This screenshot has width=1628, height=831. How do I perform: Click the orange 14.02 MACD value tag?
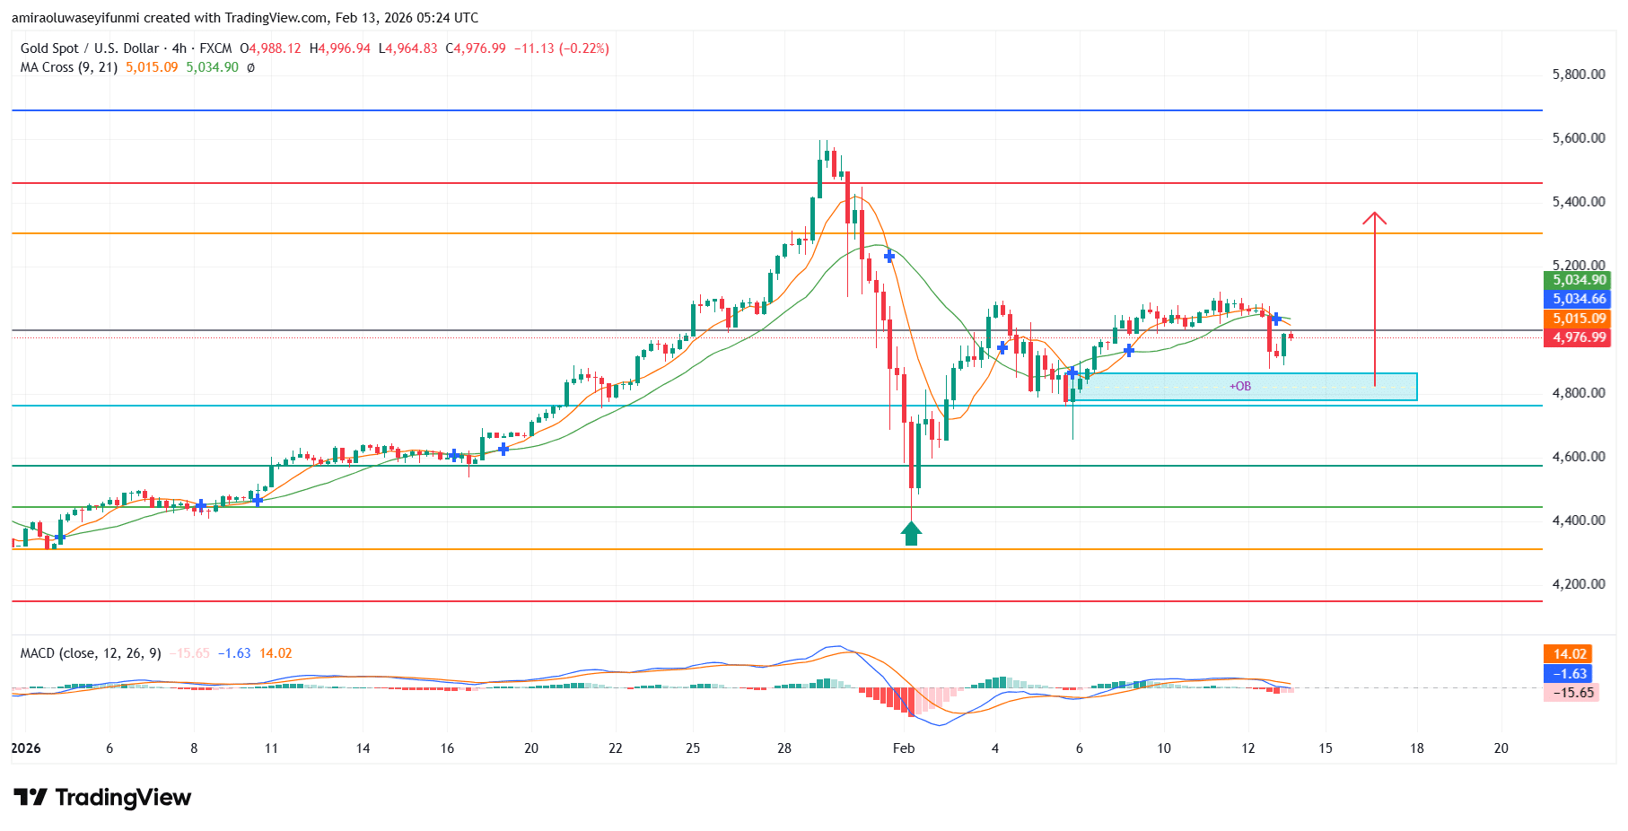[x=1570, y=654]
